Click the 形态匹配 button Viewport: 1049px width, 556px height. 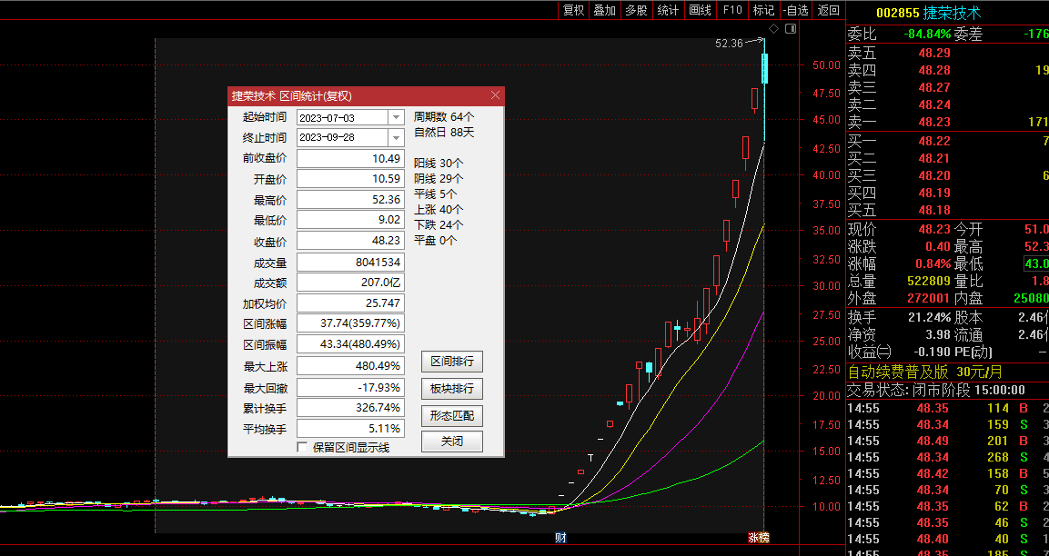[x=451, y=416]
